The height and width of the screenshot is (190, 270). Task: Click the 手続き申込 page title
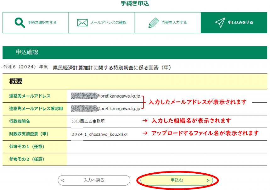point(135,4)
